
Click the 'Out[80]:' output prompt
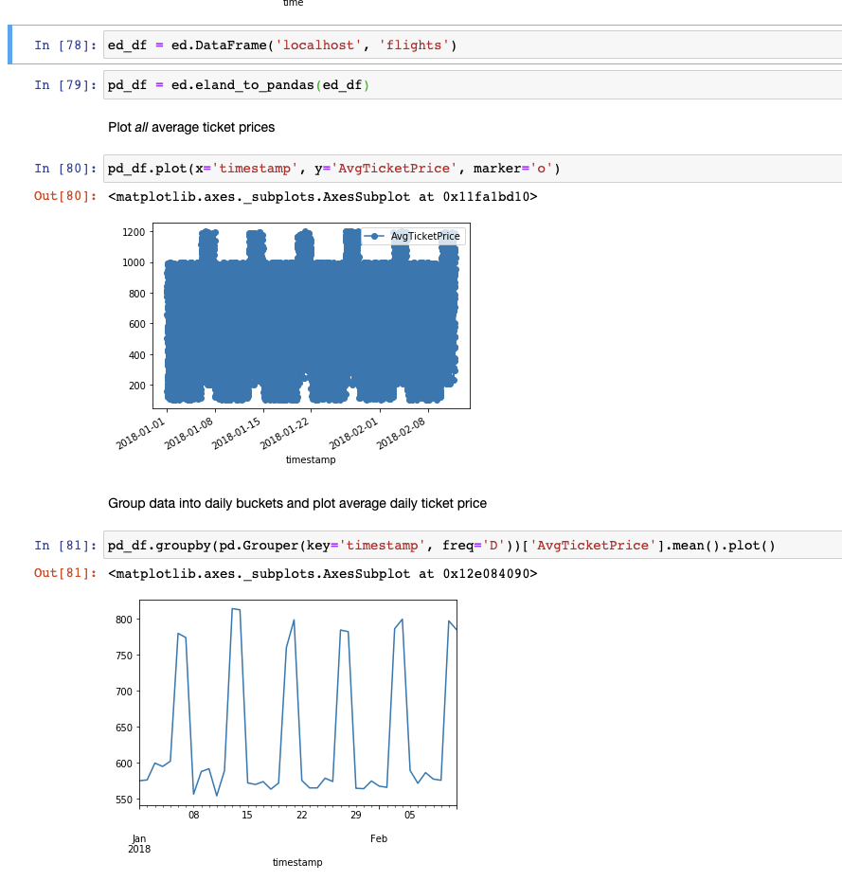click(x=65, y=196)
